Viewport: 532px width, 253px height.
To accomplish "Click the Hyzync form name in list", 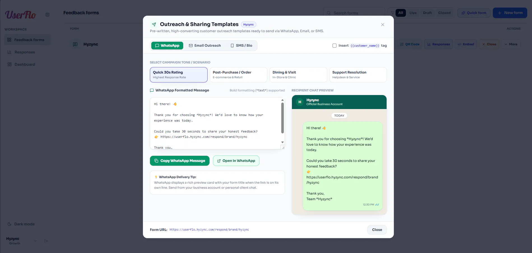I will point(91,44).
